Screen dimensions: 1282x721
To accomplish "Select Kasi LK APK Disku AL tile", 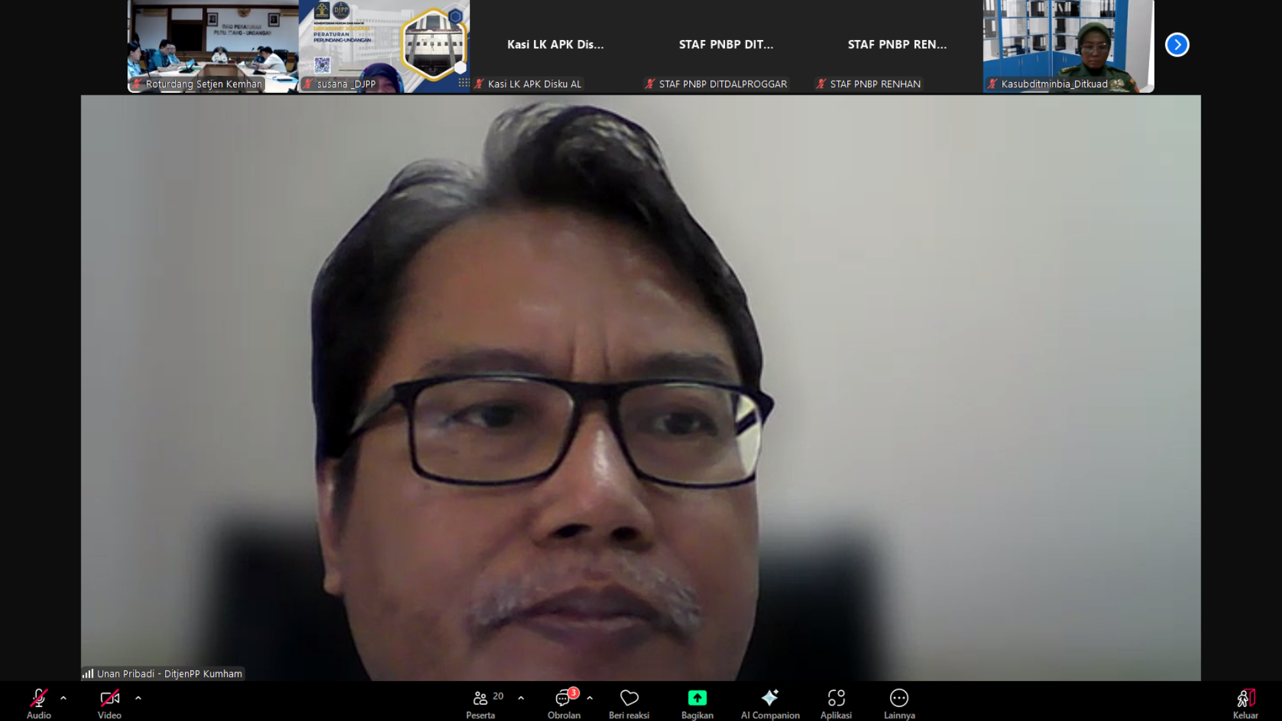I will click(556, 46).
